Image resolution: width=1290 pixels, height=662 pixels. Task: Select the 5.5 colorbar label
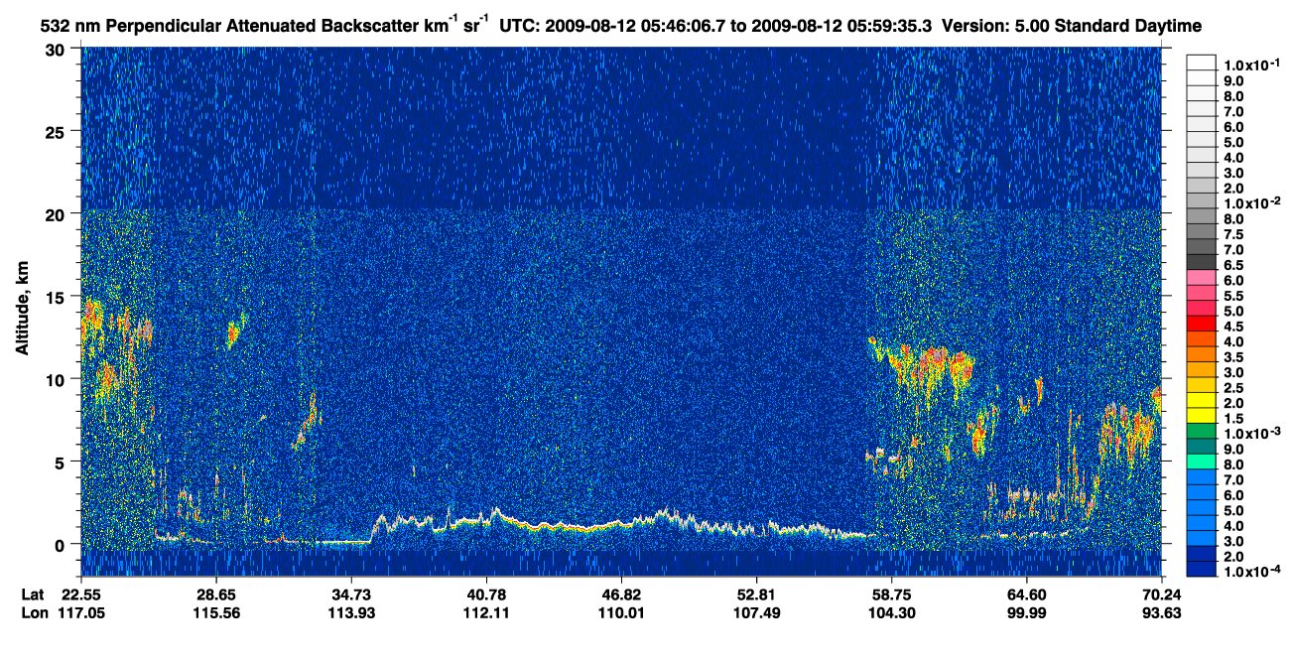1232,297
